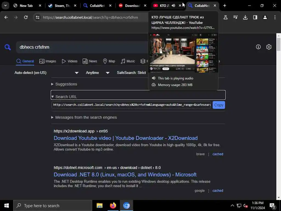Image resolution: width=281 pixels, height=211 pixels.
Task: Close the Steam tab
Action: tap(75, 5)
